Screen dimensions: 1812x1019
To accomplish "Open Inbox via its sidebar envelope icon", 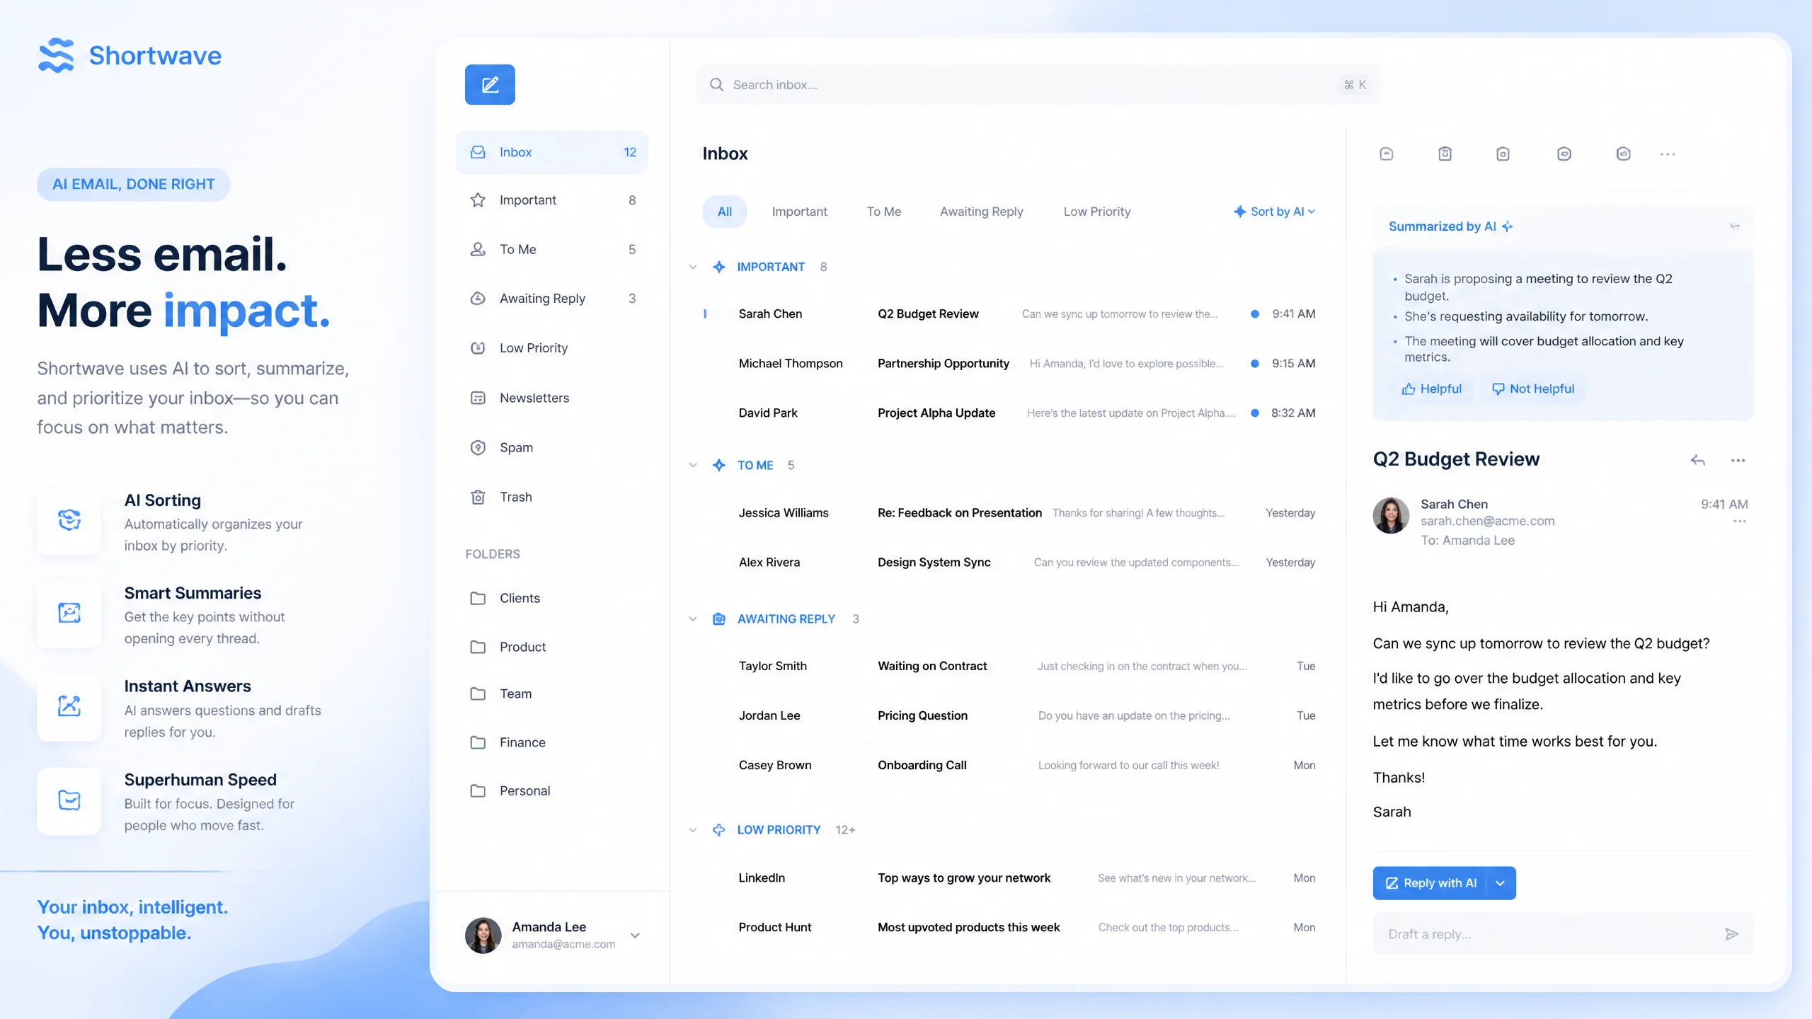I will tap(478, 152).
